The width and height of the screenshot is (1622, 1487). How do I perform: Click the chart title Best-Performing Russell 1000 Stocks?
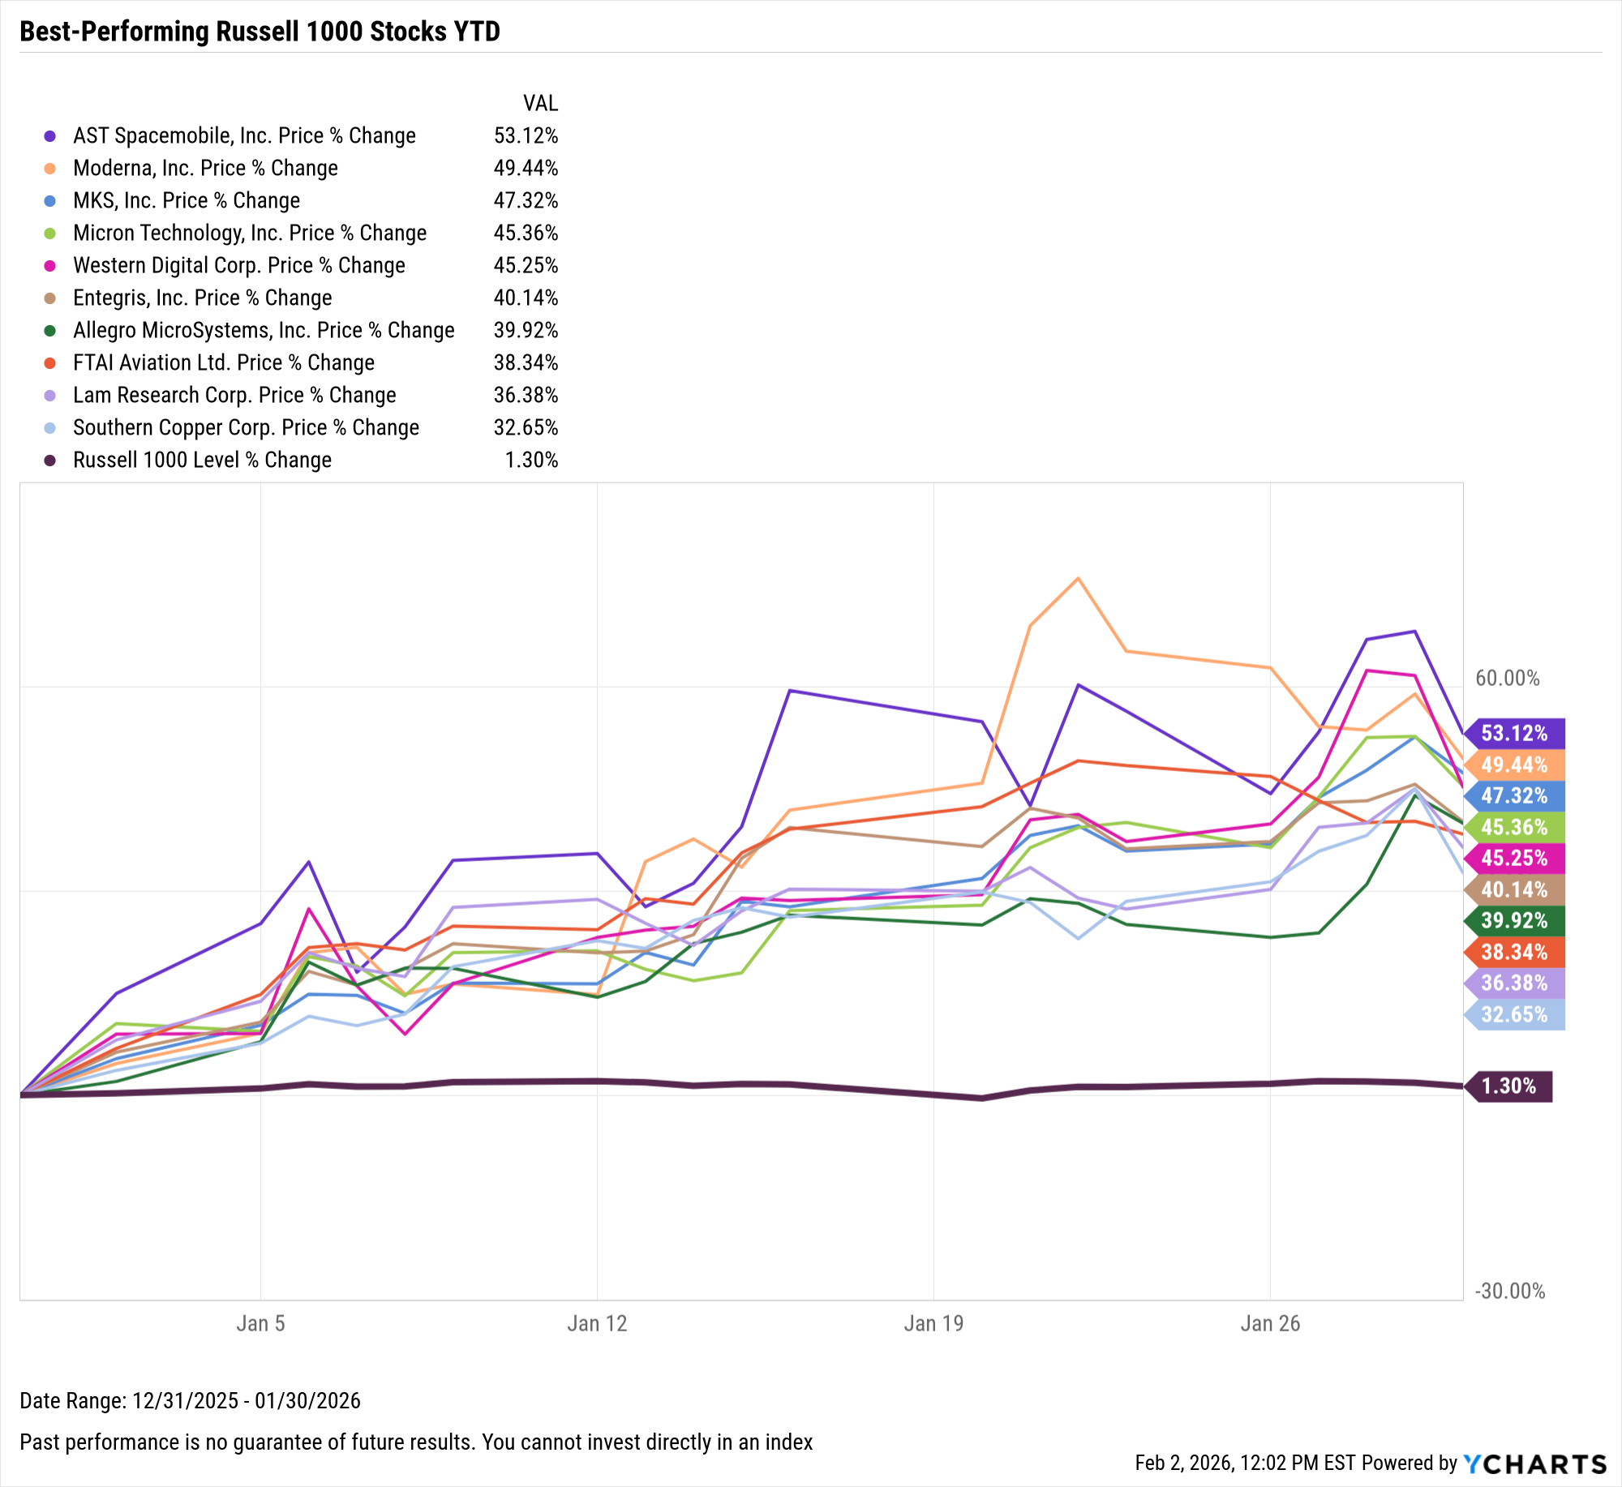pyautogui.click(x=260, y=32)
